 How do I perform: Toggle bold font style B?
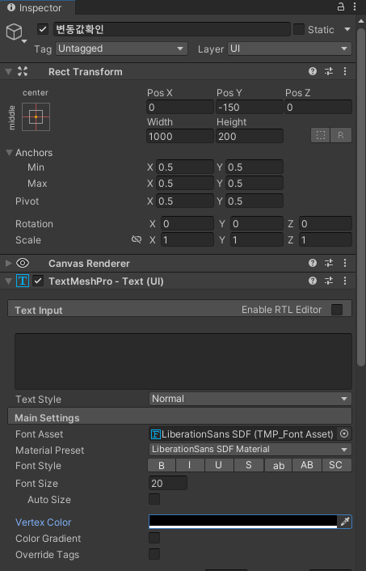162,465
